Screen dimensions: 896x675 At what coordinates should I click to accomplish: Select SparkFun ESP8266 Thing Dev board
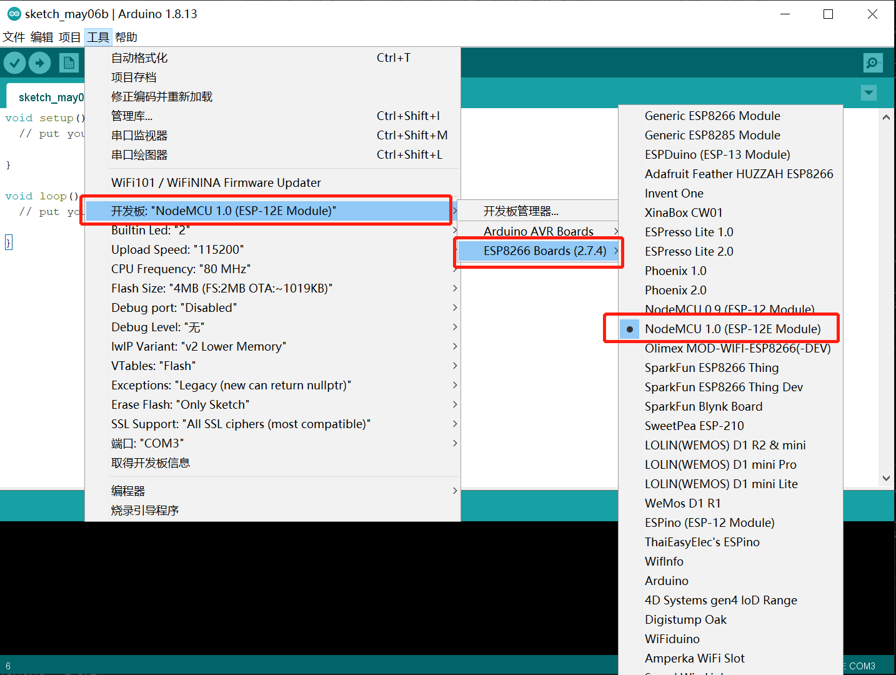[730, 387]
